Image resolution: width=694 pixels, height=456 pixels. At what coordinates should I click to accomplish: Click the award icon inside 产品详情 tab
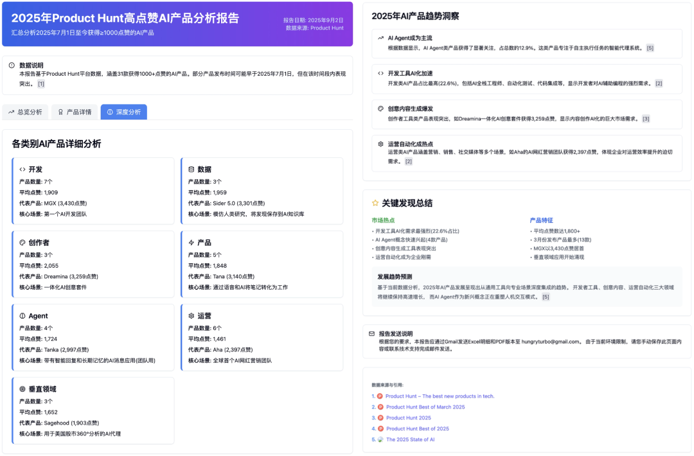pyautogui.click(x=60, y=112)
